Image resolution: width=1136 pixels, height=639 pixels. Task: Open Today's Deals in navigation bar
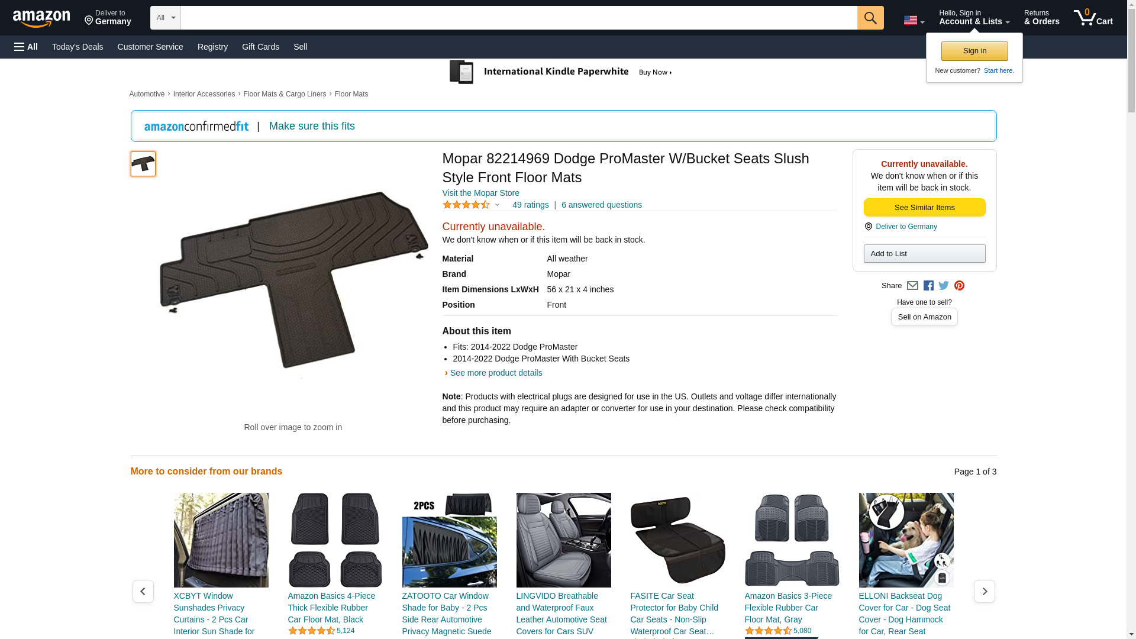78,47
